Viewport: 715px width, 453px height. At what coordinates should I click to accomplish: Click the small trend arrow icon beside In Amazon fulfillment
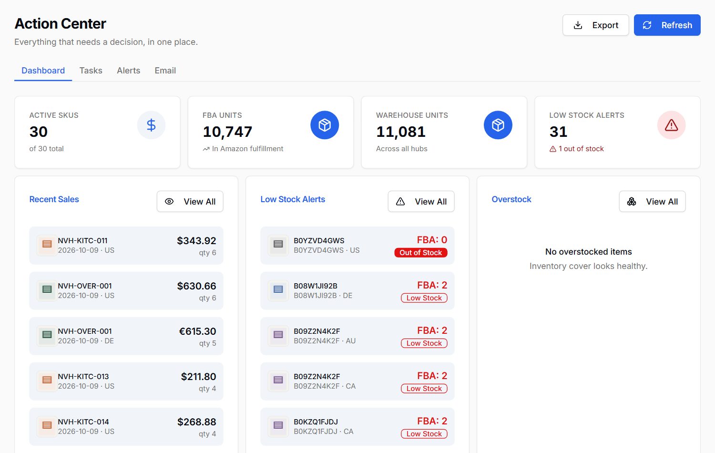point(206,149)
